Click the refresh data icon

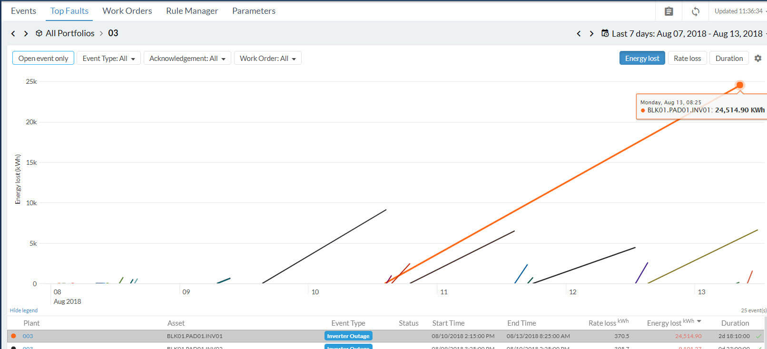click(x=695, y=11)
